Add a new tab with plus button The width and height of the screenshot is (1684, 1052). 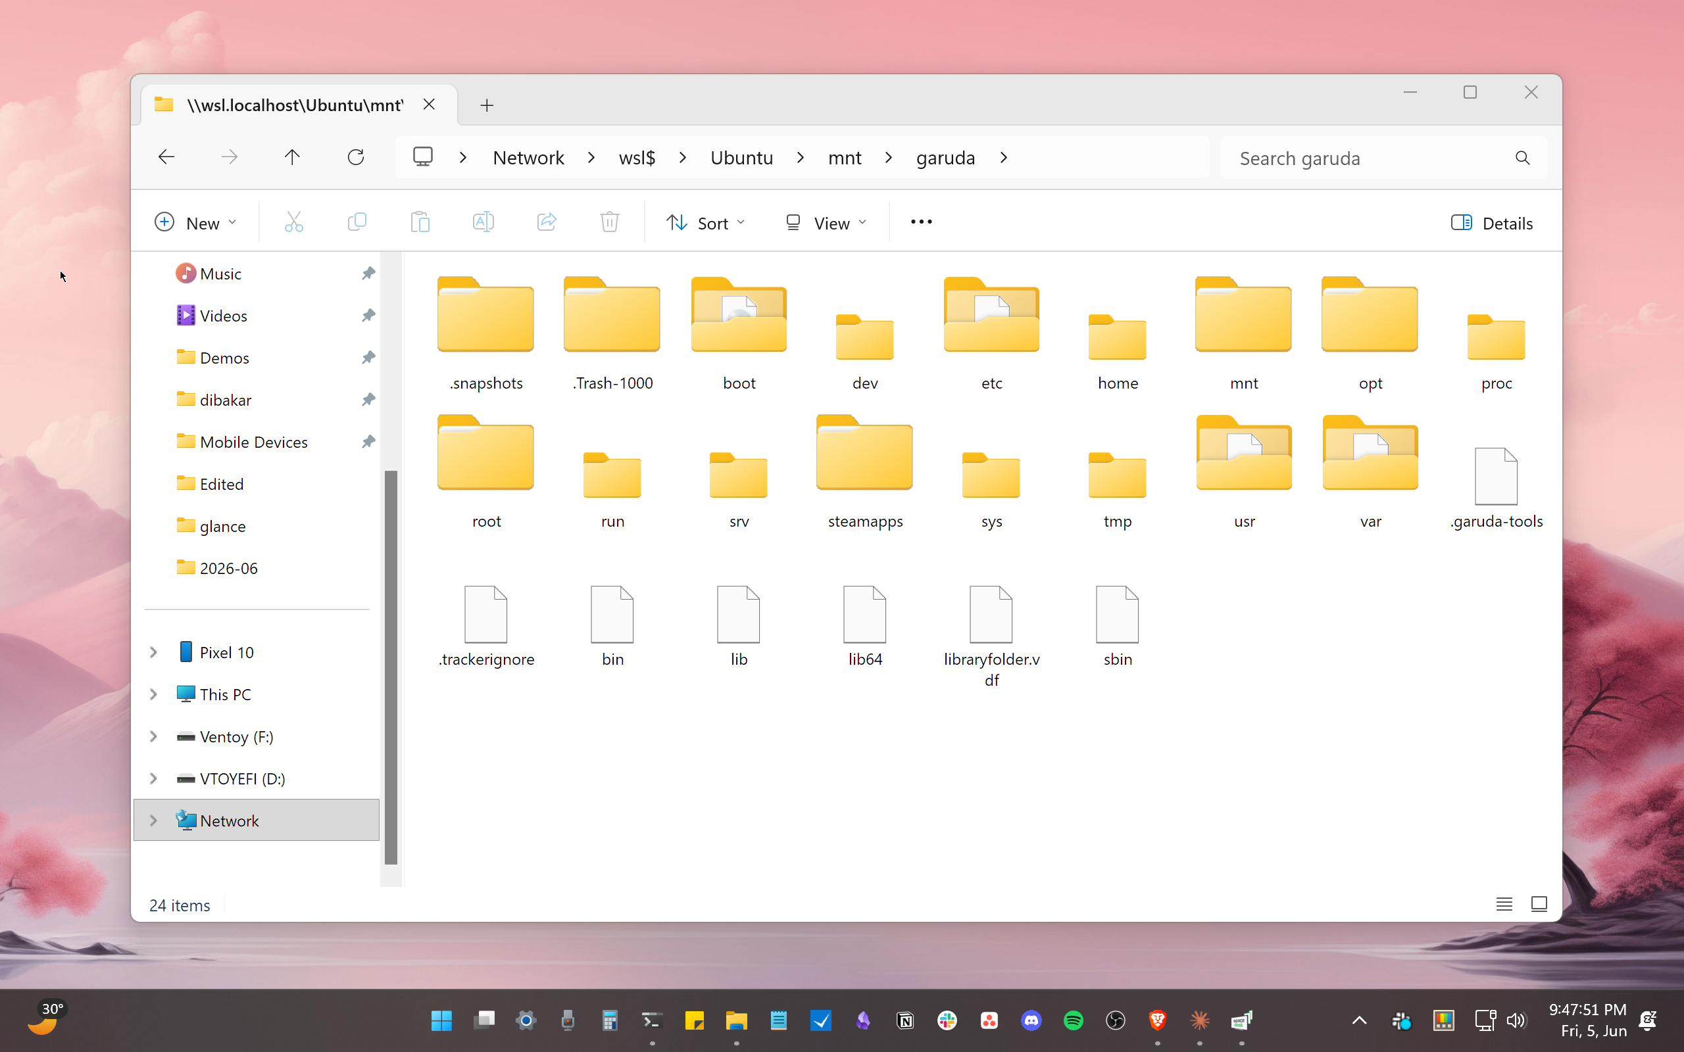(487, 105)
